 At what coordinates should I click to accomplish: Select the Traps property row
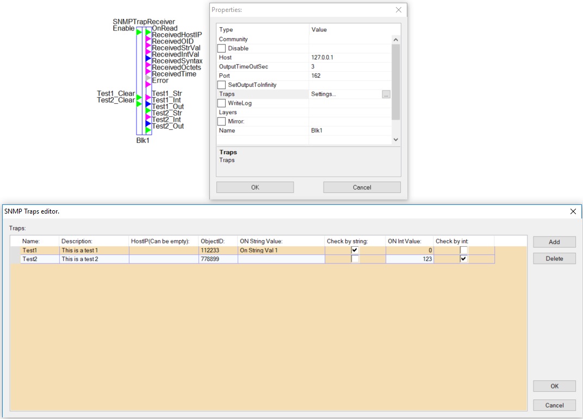tap(304, 94)
